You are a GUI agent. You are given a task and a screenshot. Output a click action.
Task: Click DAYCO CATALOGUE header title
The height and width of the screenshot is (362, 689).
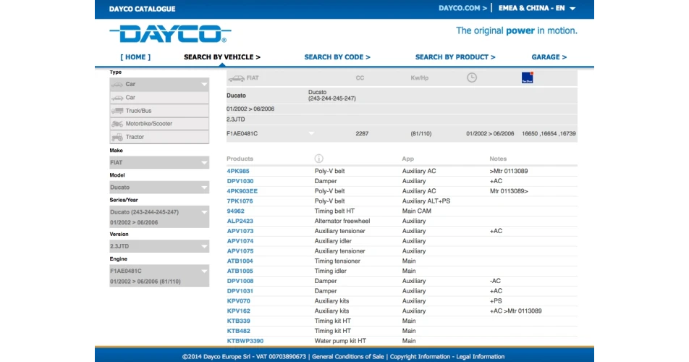143,9
